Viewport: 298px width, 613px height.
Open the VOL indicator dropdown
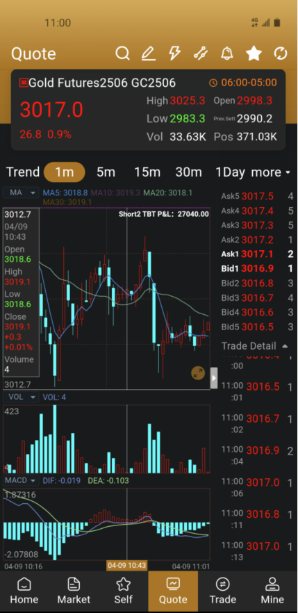(21, 398)
